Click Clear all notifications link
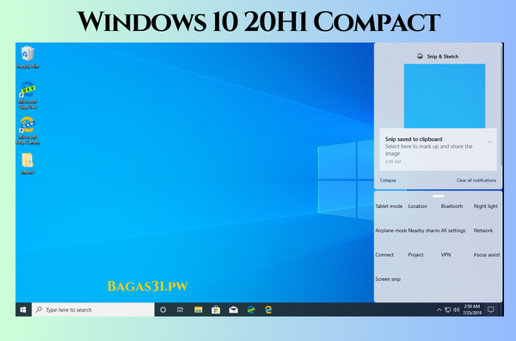Screen dimensions: 516x341 476,180
